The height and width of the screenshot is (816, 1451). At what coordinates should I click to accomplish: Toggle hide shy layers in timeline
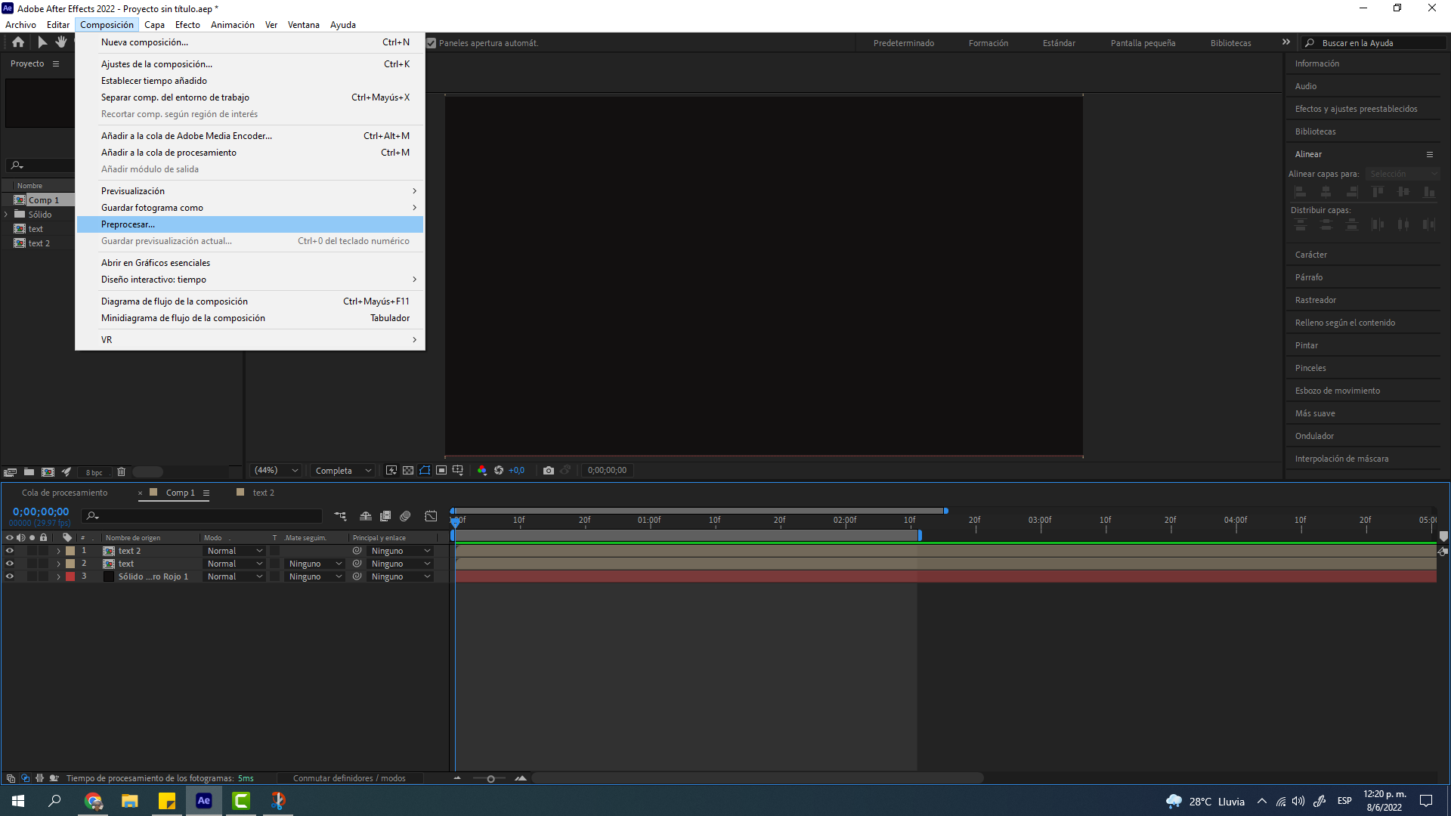point(366,516)
